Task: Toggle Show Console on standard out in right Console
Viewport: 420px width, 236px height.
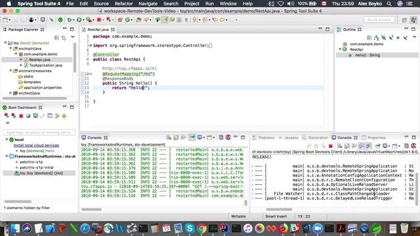Action: 362,146
